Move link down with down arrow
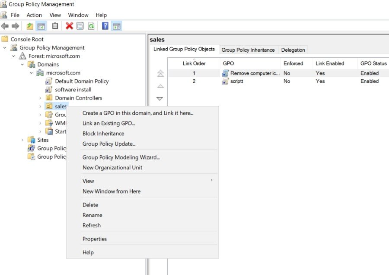This screenshot has width=389, height=275. (x=159, y=99)
